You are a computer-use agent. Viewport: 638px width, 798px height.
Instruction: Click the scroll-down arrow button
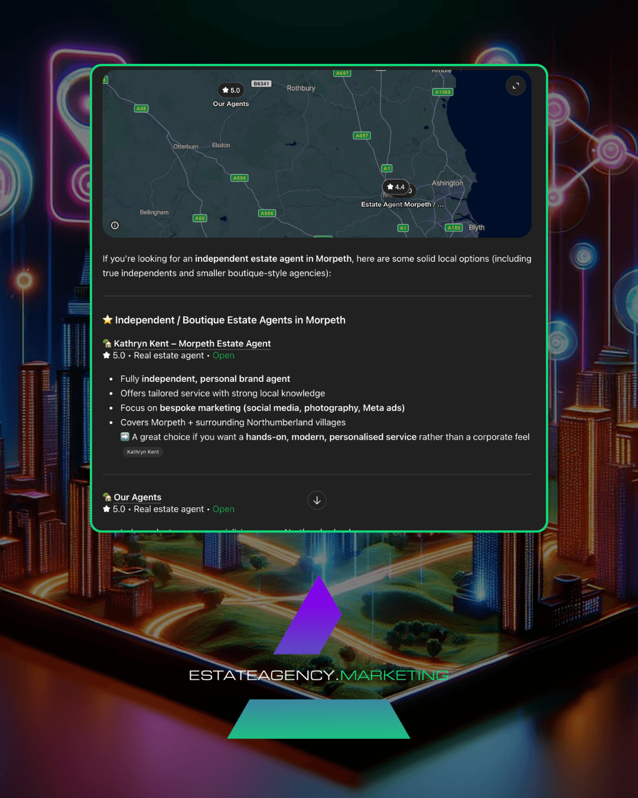tap(317, 500)
